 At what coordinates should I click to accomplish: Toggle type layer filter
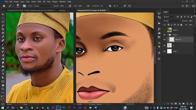185,17
